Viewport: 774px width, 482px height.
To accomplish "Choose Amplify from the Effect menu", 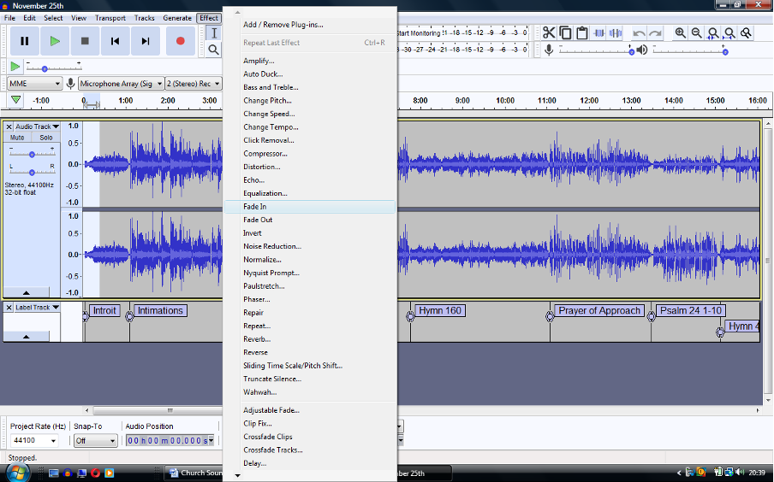I will [310, 61].
